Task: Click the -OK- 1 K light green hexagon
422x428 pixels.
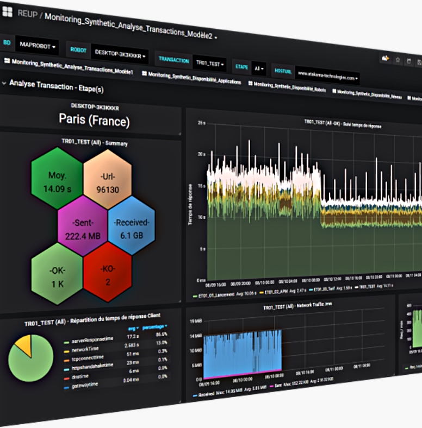Action: click(57, 274)
